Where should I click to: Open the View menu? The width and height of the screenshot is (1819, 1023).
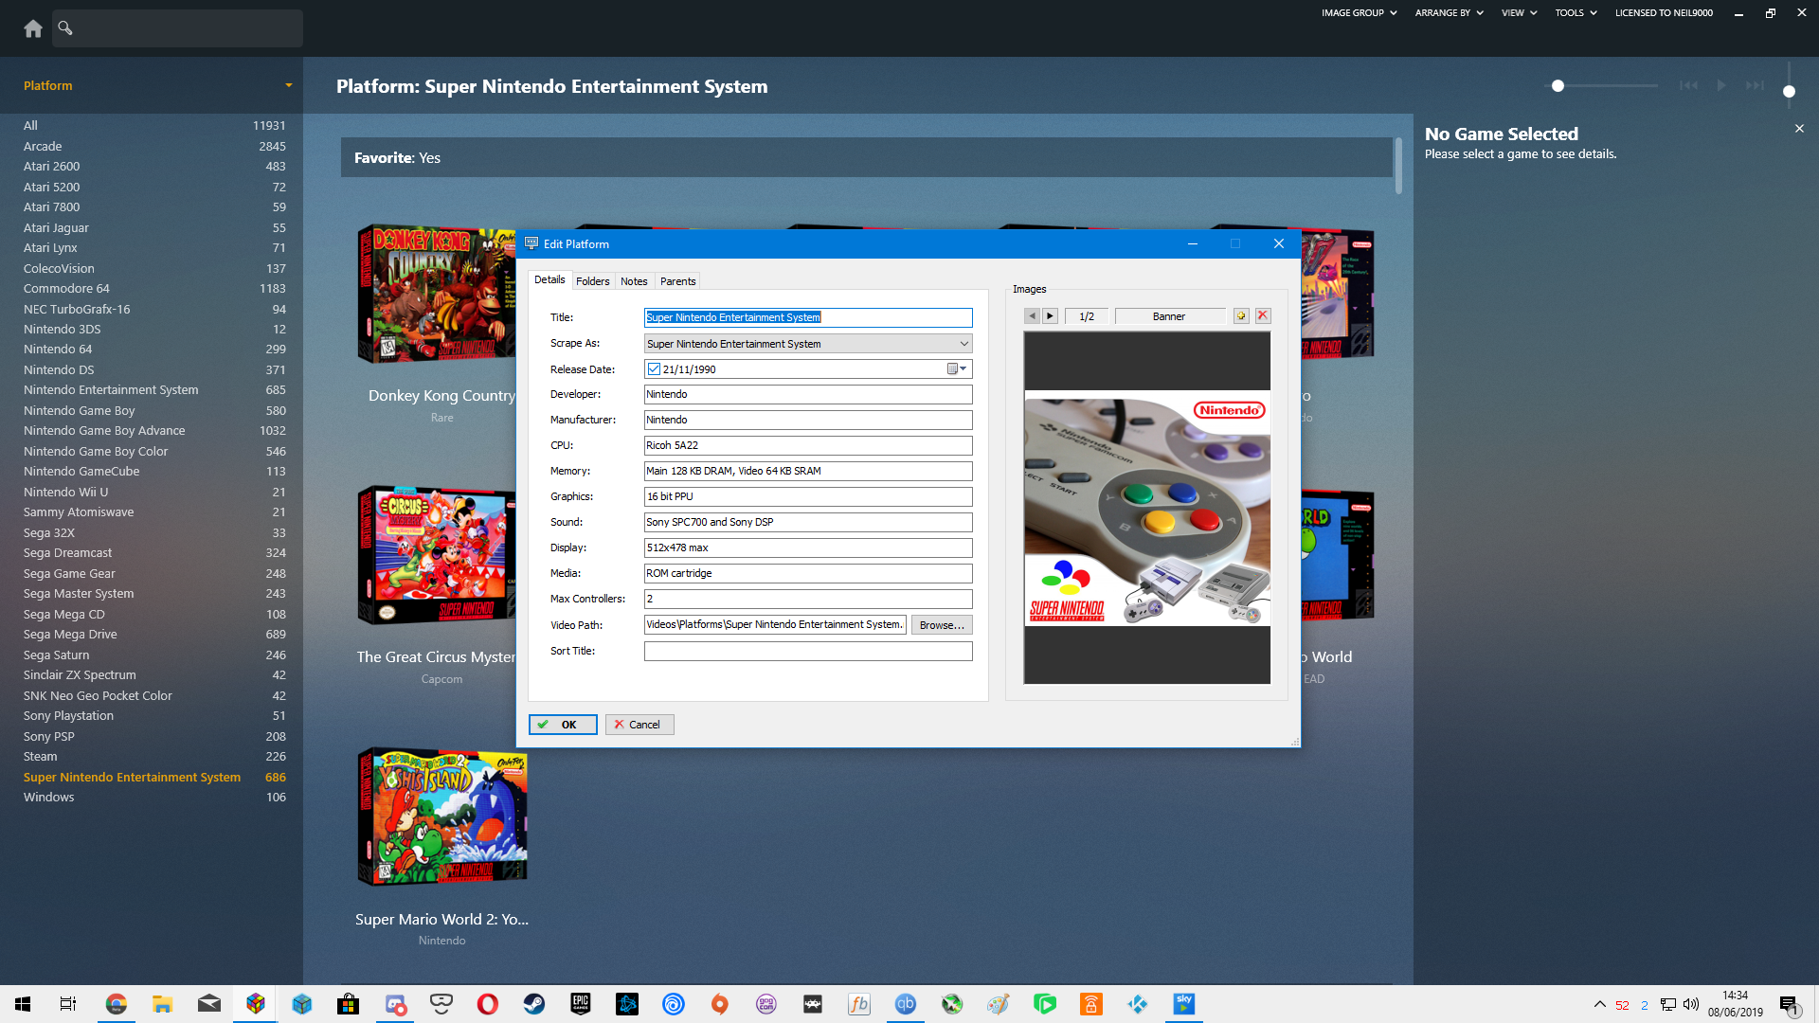point(1520,13)
